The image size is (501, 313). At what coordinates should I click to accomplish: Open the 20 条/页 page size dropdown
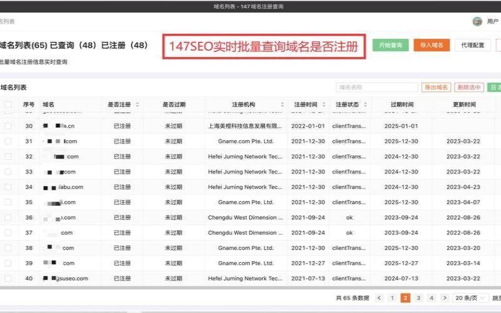(x=471, y=298)
